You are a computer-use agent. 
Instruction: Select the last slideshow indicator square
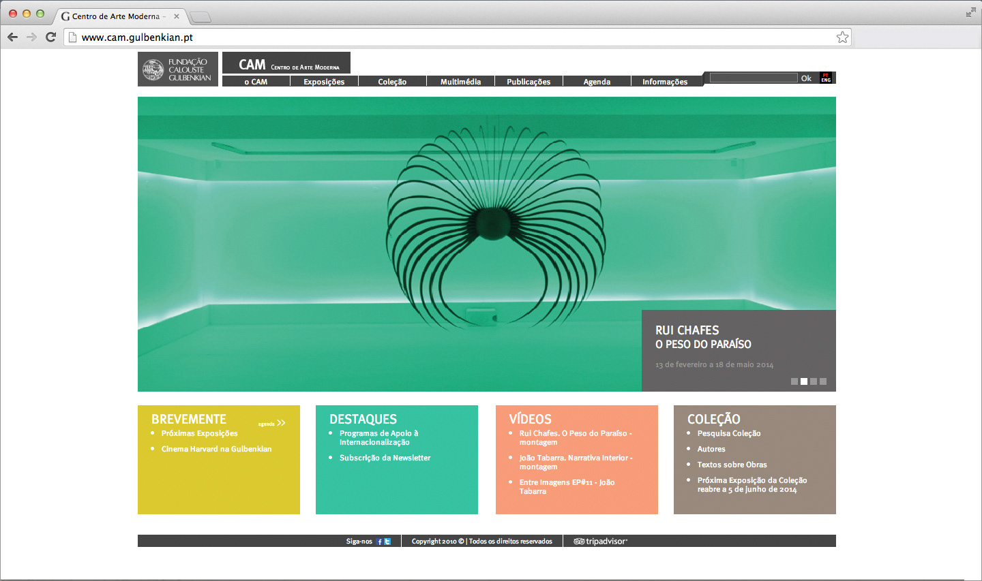point(823,381)
